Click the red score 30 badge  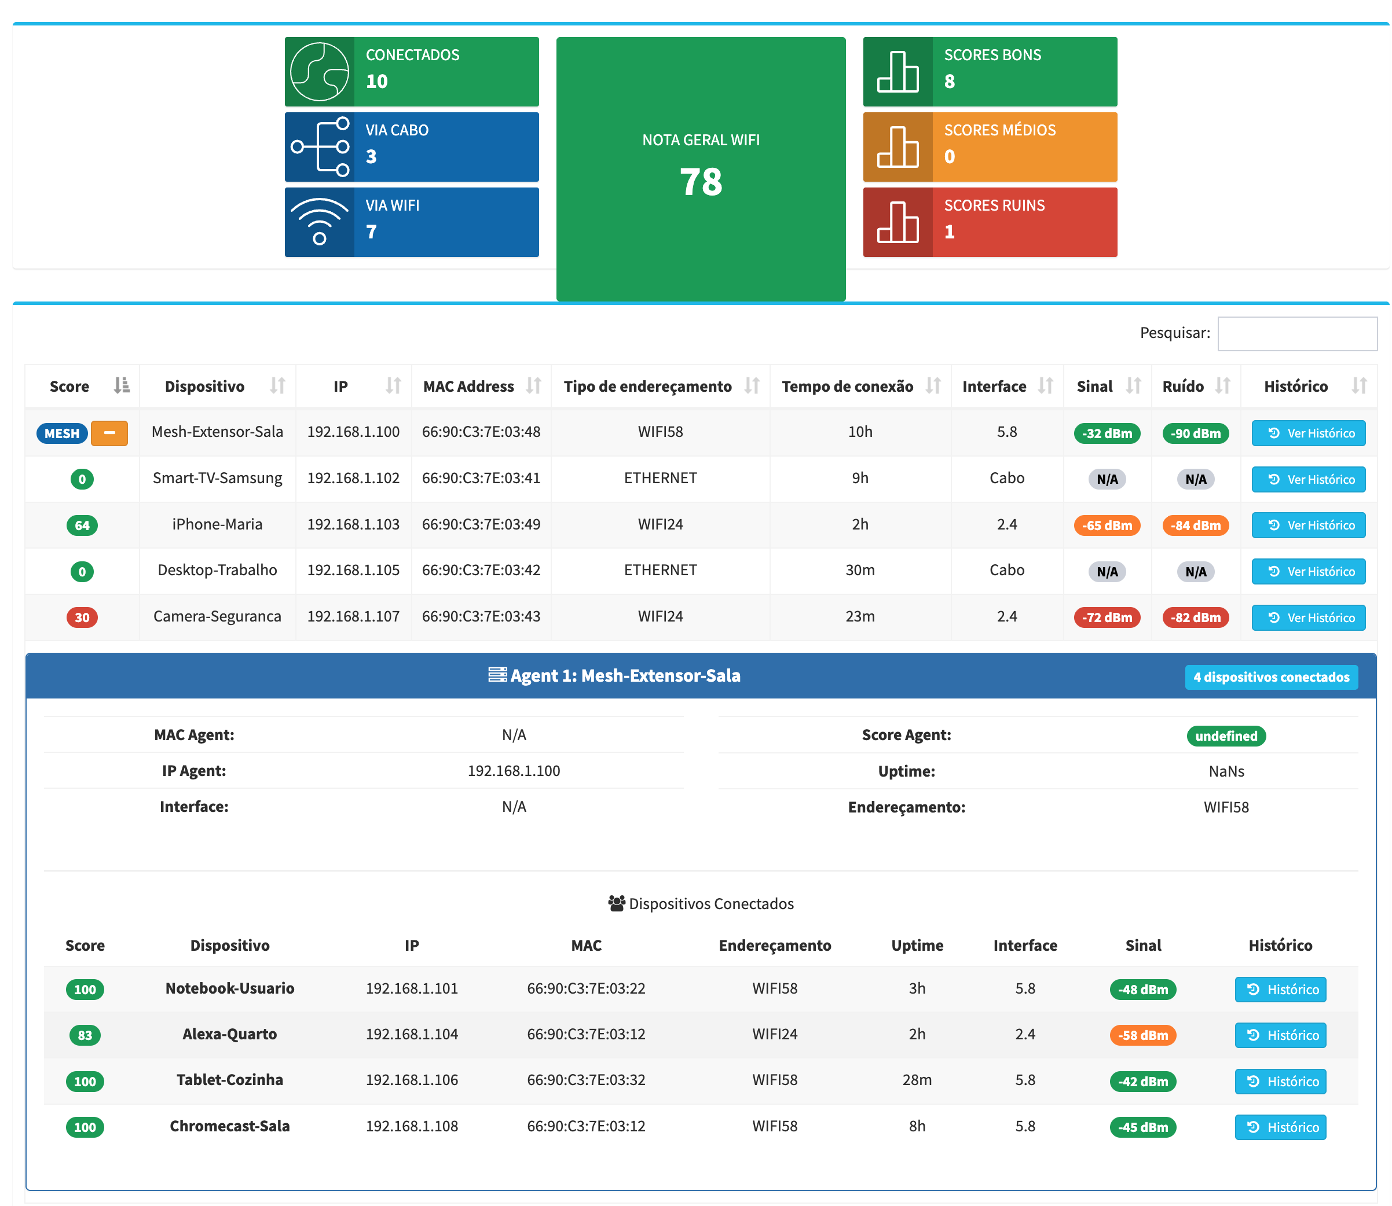[82, 617]
